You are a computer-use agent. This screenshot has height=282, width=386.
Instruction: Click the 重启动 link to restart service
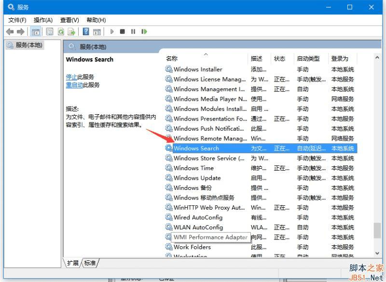tap(74, 85)
